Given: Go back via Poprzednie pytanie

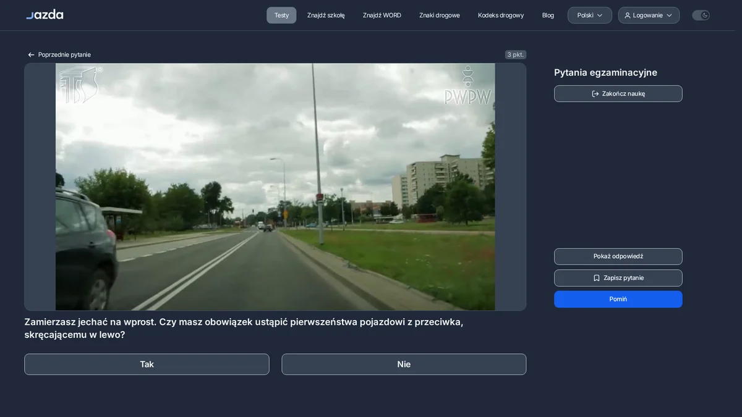Looking at the screenshot, I should coord(59,54).
